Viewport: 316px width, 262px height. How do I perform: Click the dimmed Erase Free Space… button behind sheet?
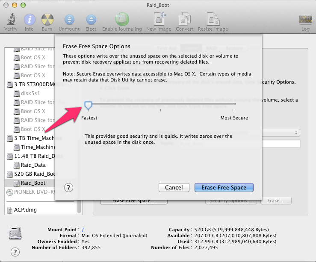pyautogui.click(x=134, y=202)
